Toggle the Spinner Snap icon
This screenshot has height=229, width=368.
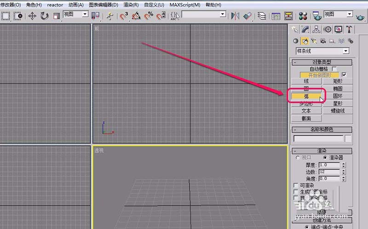161,16
